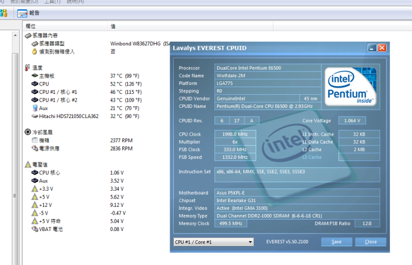Select the -5 V voltage icon
Viewport: 412px width, 265px height.
pyautogui.click(x=35, y=213)
